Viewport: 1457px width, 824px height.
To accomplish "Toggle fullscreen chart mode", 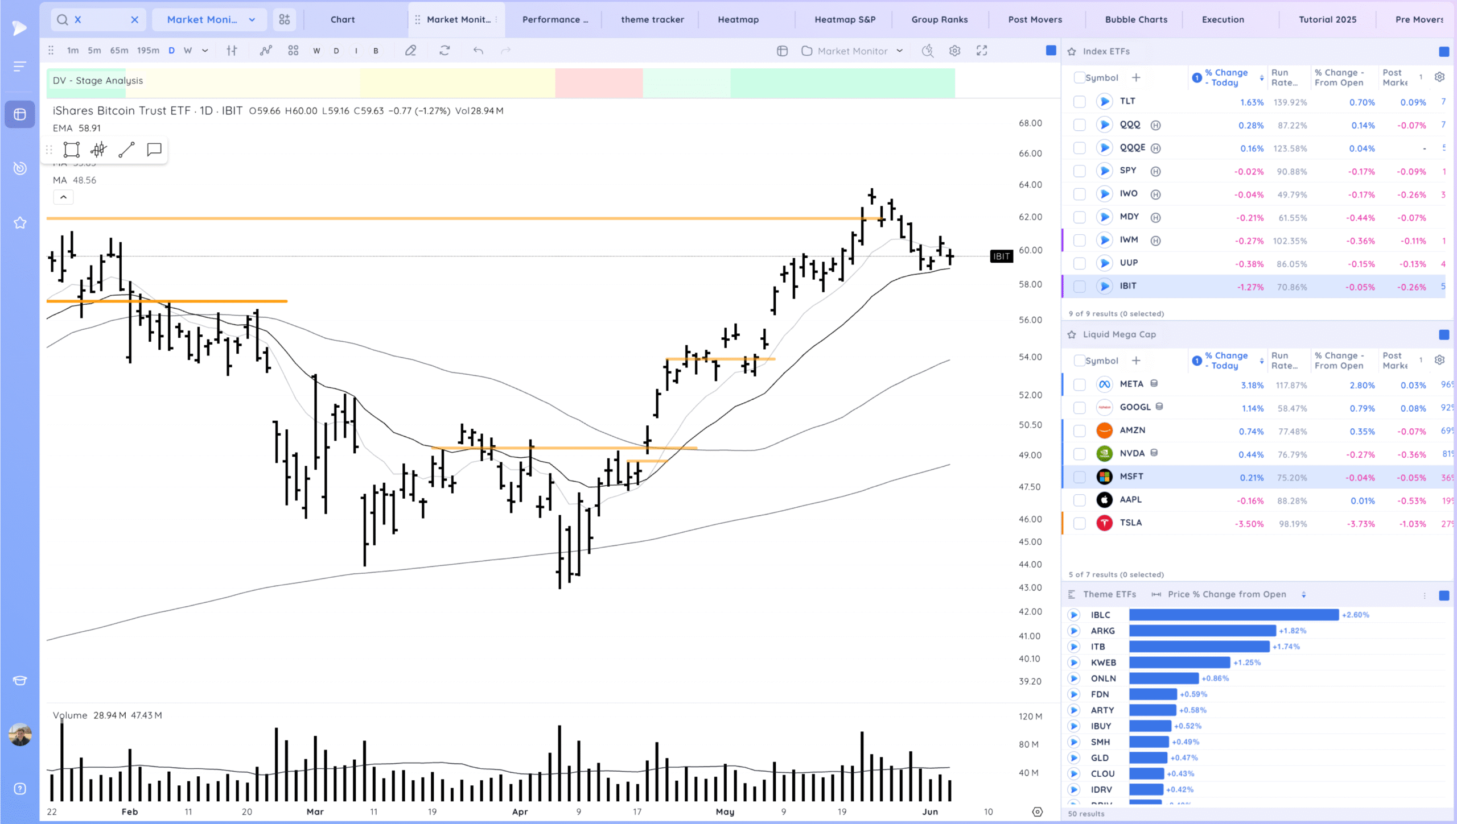I will coord(982,51).
